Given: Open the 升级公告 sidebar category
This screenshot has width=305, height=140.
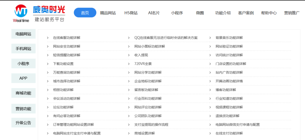Looking at the screenshot, I should click(x=23, y=123).
